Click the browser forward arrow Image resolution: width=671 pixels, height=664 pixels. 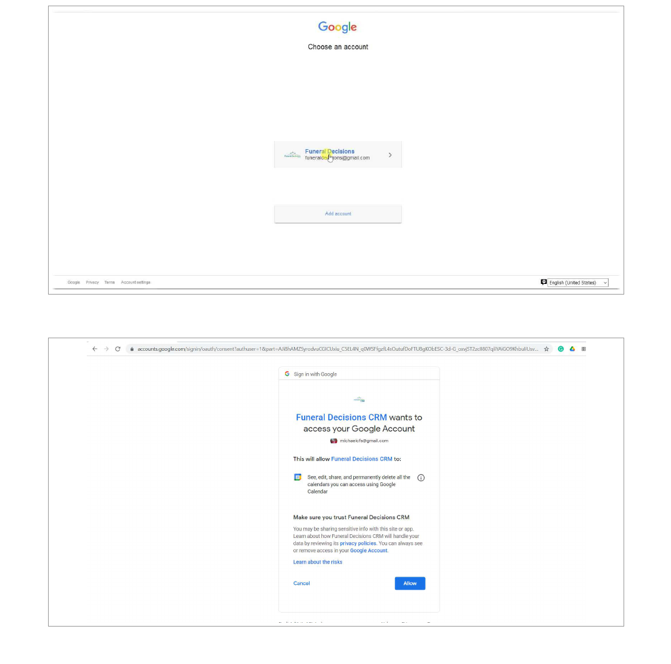(106, 349)
